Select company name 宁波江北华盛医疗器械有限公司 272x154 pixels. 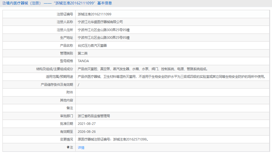100,22
